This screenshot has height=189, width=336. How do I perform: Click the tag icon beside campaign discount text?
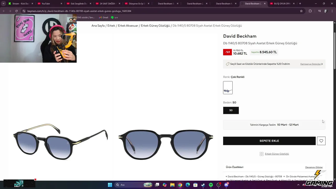(228, 64)
